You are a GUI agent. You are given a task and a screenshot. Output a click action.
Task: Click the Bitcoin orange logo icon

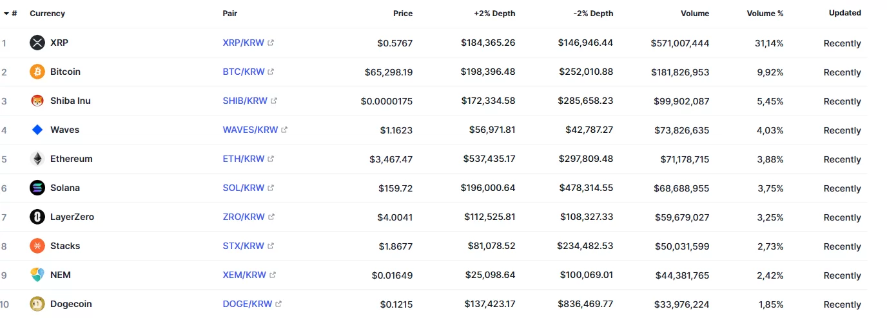37,72
